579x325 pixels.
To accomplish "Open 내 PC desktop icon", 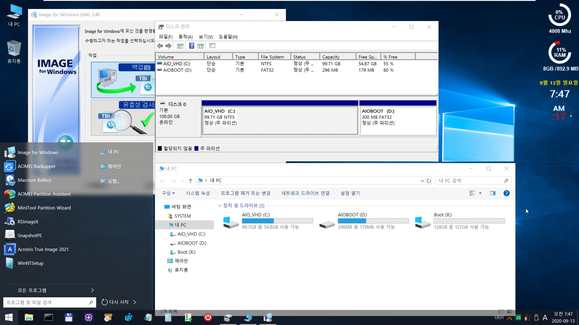I will [x=14, y=15].
